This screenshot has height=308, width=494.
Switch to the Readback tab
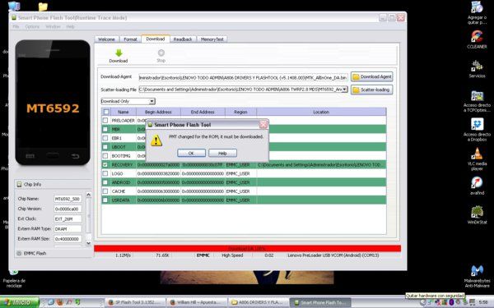[183, 39]
